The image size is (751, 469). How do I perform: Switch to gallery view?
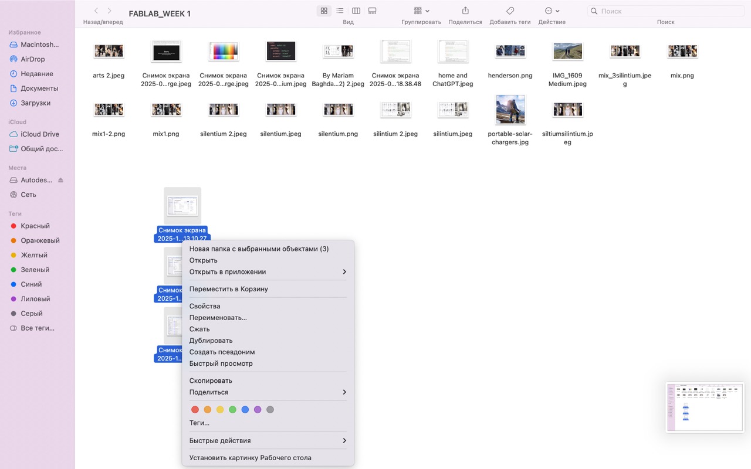click(372, 11)
